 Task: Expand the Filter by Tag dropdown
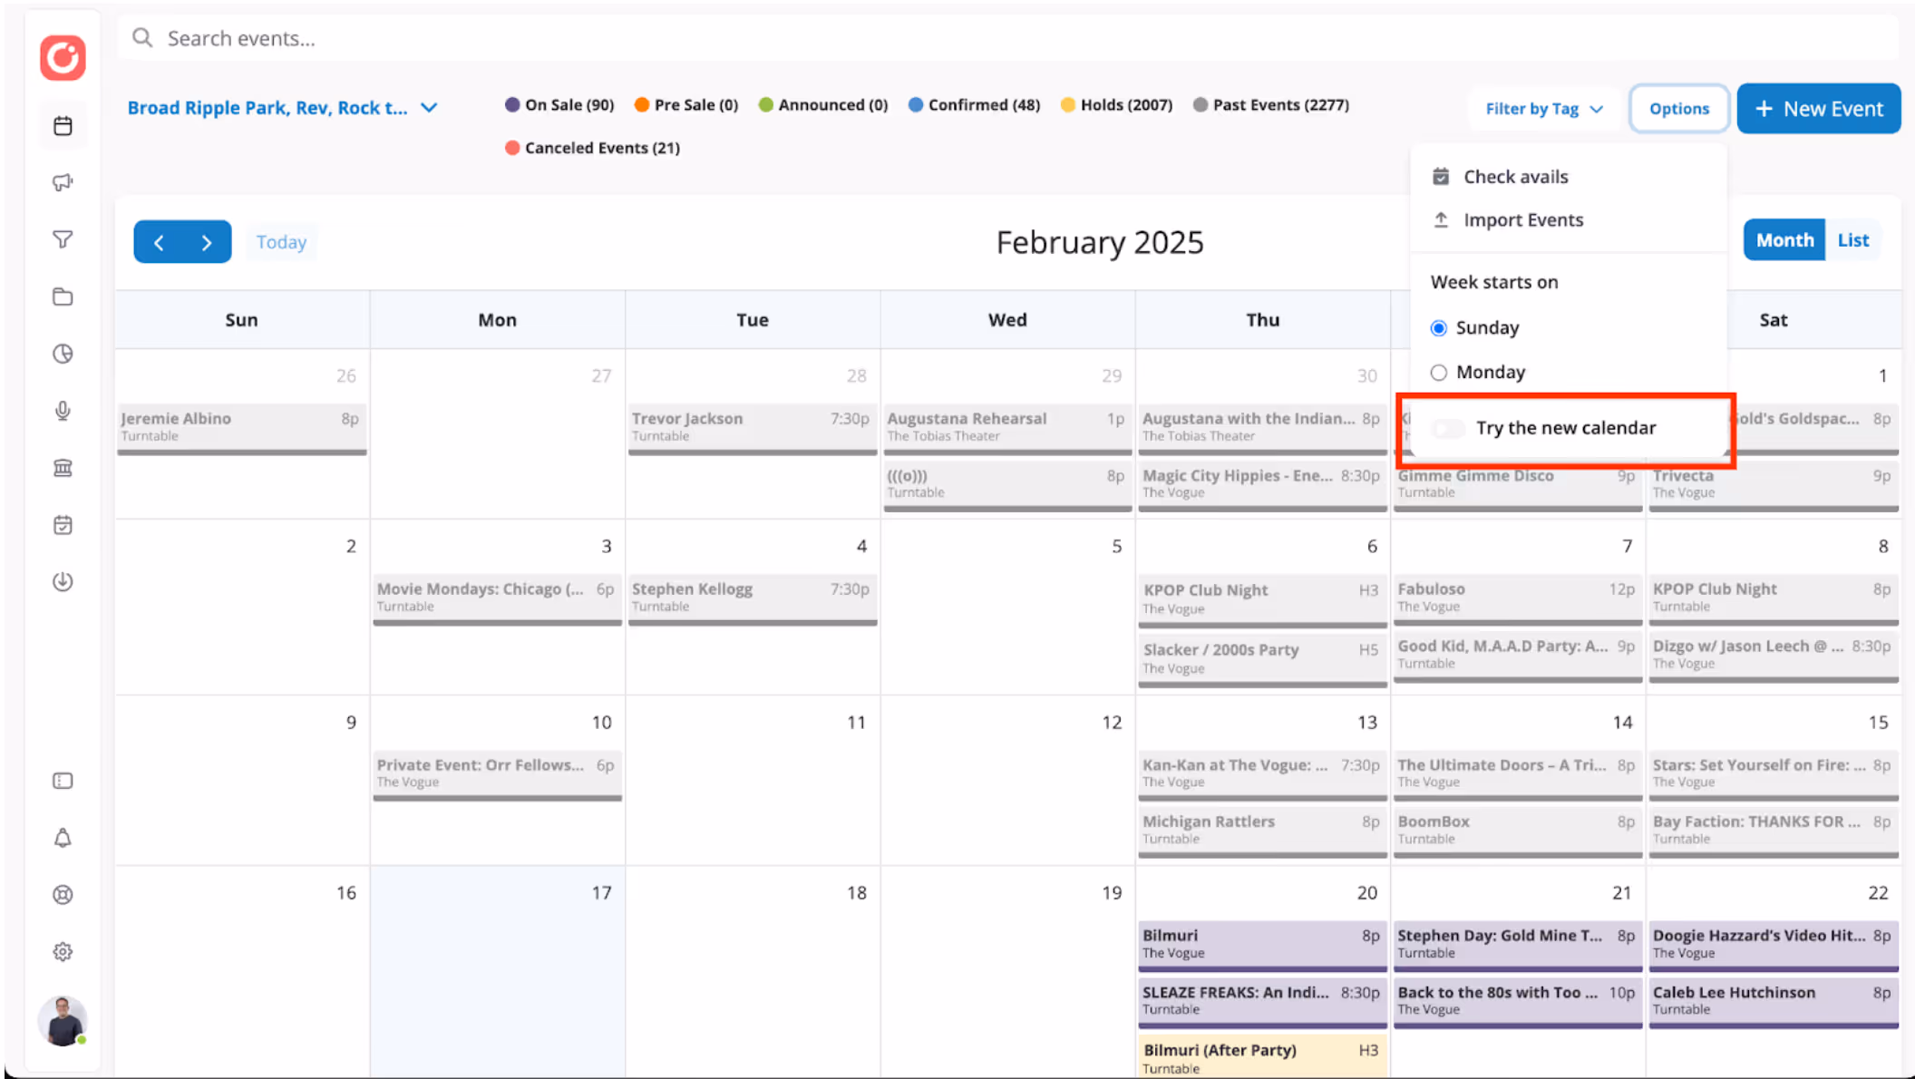pos(1543,109)
